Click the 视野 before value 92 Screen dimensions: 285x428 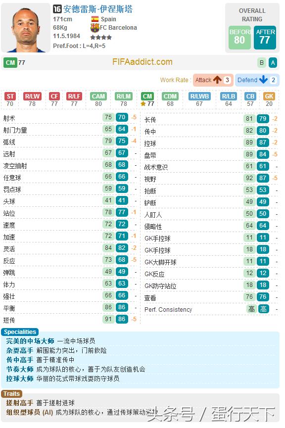tap(249, 178)
